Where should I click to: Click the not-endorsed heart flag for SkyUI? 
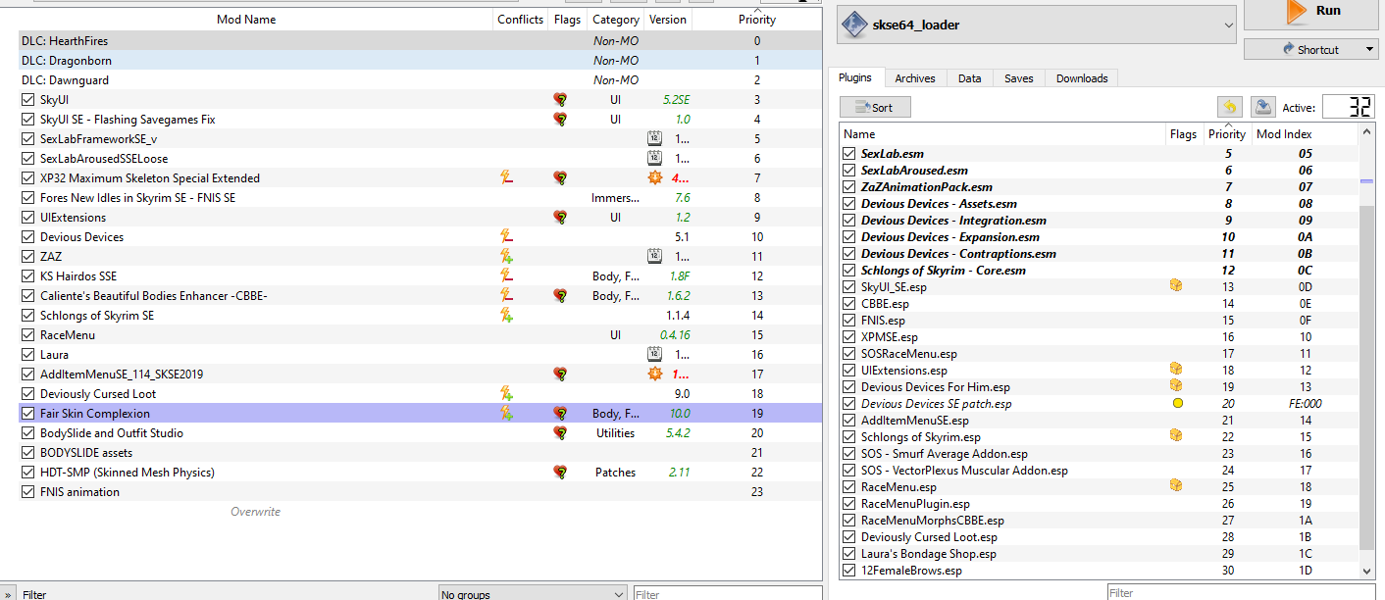pos(560,100)
